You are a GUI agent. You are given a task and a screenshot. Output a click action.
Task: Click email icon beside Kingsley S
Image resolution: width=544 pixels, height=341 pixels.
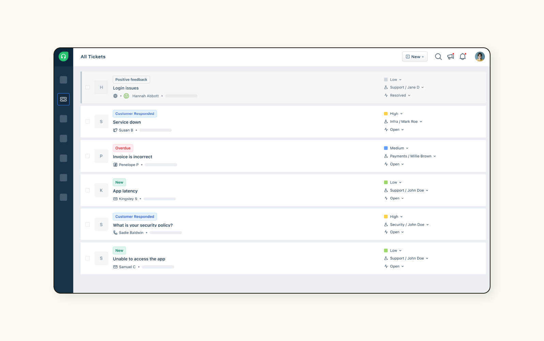point(115,199)
